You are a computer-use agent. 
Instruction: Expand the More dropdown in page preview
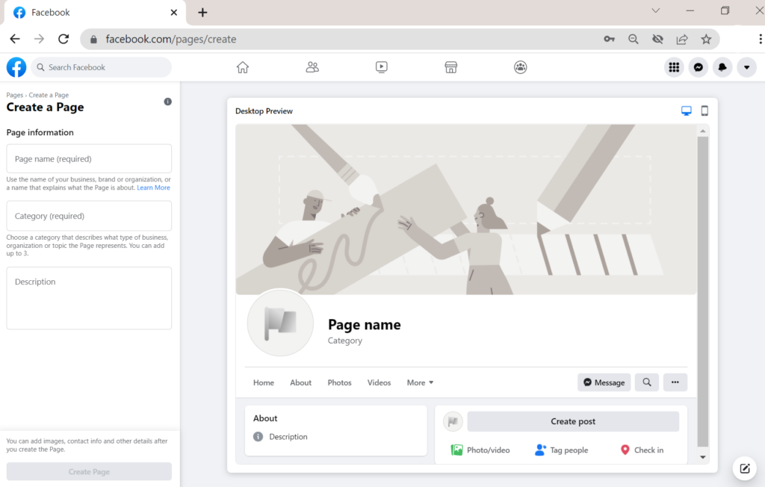click(x=420, y=382)
